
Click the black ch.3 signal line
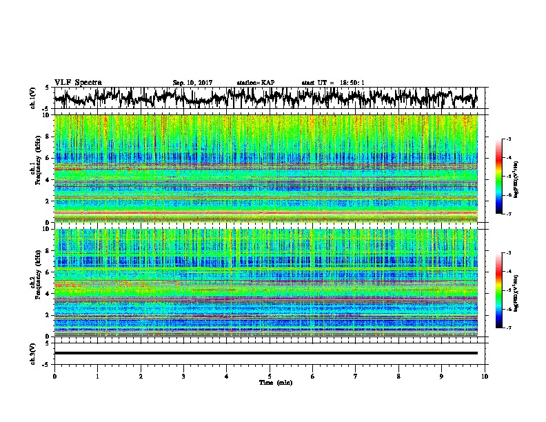point(266,353)
